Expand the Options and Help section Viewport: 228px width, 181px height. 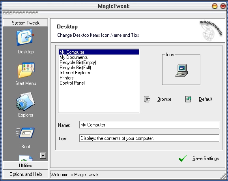tap(26, 174)
